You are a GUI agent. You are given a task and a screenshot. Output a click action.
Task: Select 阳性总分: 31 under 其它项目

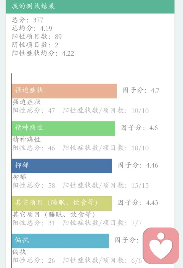[34, 223]
